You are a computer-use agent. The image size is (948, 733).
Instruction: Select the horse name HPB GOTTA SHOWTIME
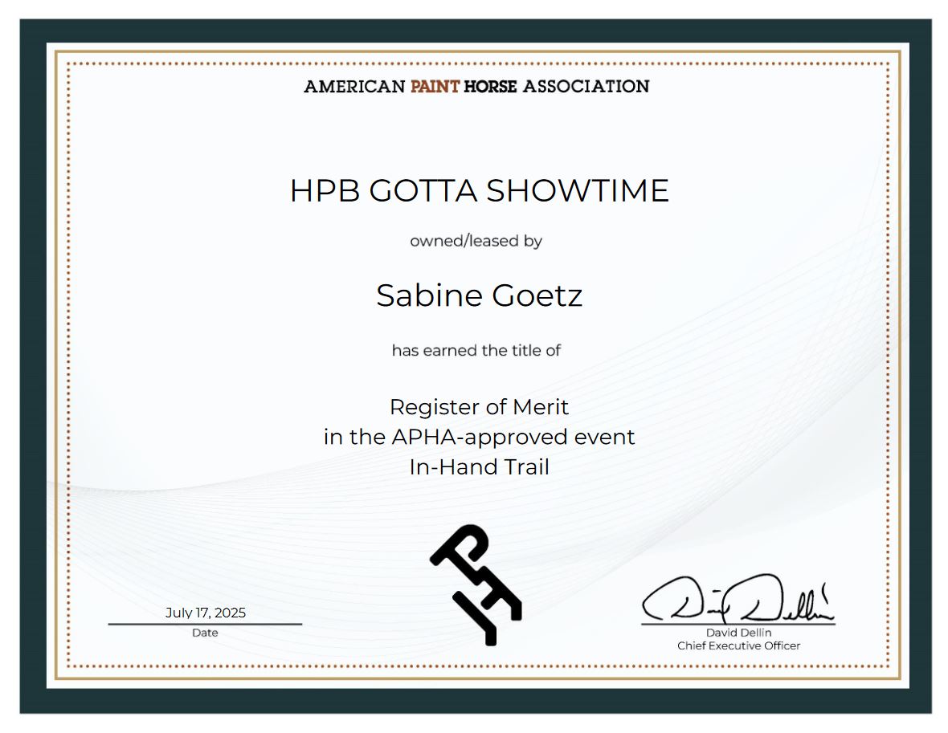pyautogui.click(x=479, y=191)
